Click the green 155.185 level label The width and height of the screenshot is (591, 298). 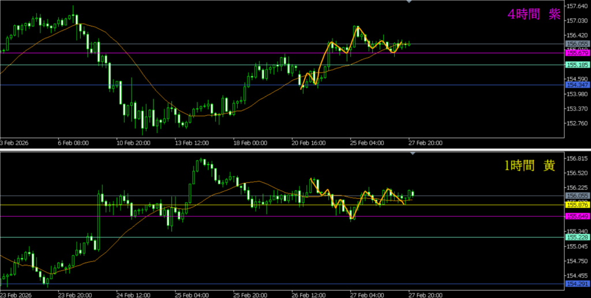point(577,65)
